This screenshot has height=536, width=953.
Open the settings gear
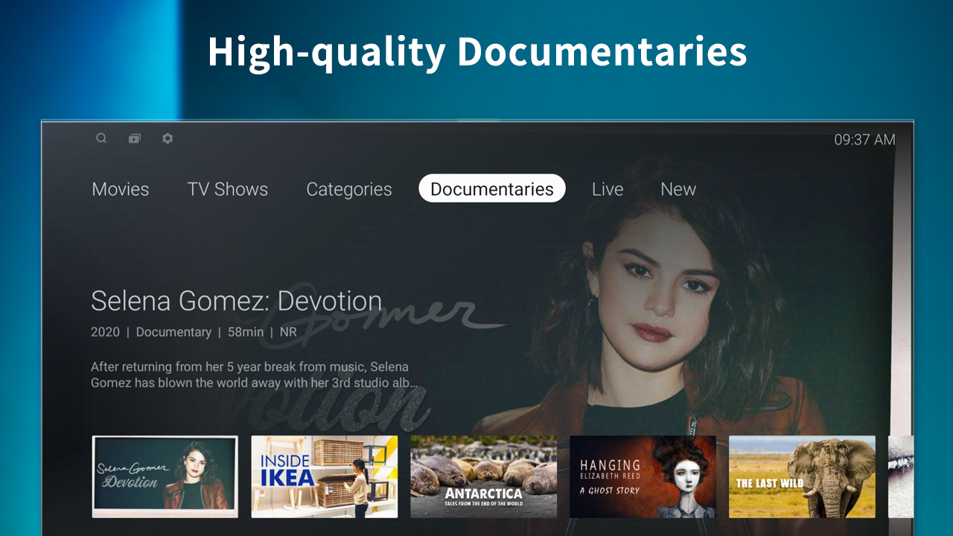pyautogui.click(x=168, y=138)
